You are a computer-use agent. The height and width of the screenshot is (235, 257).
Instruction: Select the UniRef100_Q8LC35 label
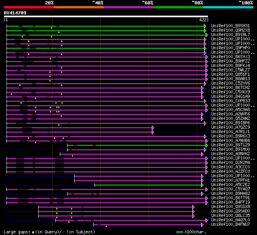(230, 216)
